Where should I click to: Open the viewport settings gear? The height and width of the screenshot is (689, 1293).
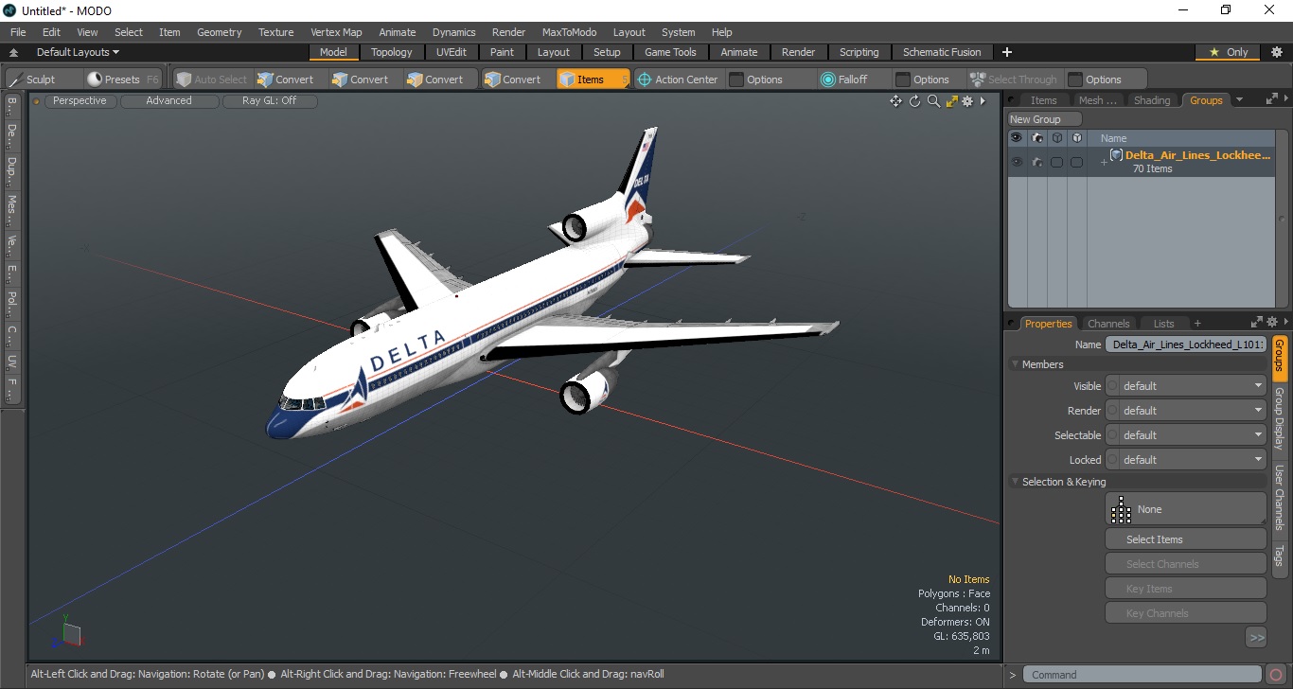click(967, 101)
